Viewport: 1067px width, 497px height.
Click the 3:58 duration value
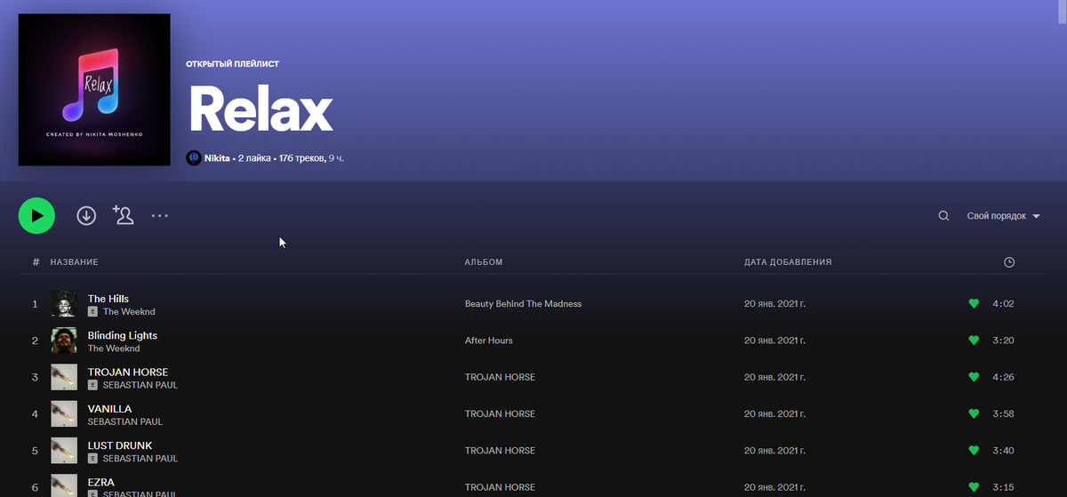click(x=1003, y=413)
